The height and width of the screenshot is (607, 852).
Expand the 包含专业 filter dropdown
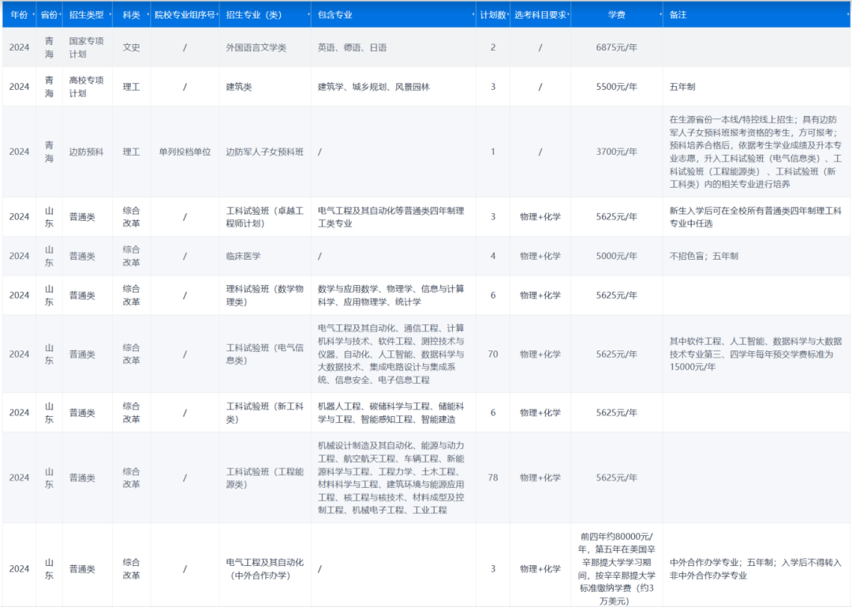click(x=473, y=13)
